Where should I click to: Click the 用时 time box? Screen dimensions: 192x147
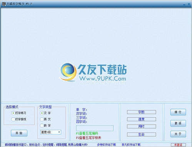(x=142, y=127)
